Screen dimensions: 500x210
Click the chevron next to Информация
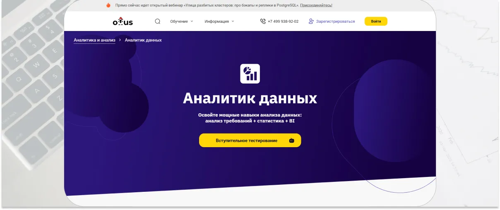click(x=233, y=21)
